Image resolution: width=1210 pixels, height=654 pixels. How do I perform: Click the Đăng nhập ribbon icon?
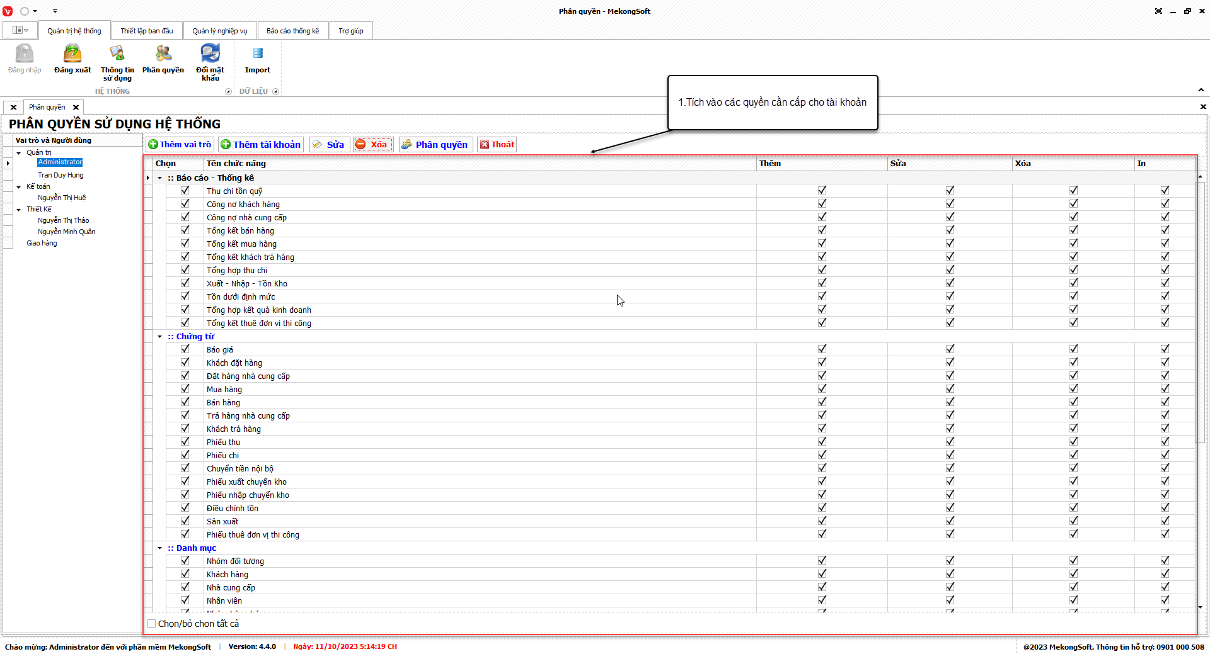[25, 54]
